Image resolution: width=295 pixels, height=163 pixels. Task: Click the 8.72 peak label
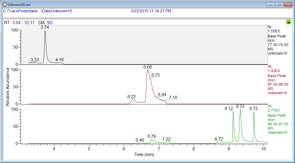point(219,139)
